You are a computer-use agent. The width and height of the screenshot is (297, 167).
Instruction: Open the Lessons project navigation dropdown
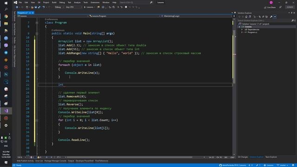pyautogui.click(x=52, y=16)
